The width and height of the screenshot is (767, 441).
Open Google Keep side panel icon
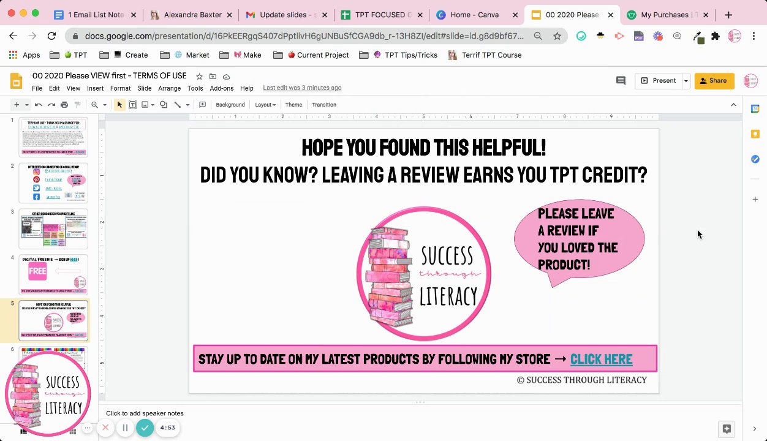point(755,134)
